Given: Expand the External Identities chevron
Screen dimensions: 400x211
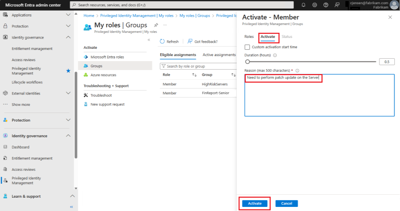Looking at the screenshot, I should point(68,93).
